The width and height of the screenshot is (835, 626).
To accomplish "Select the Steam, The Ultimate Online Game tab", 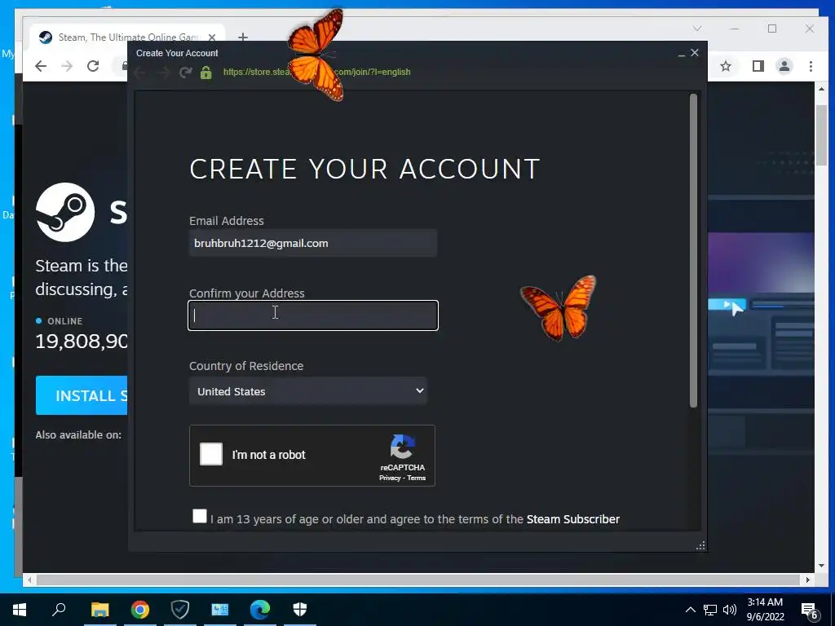I will (x=128, y=37).
